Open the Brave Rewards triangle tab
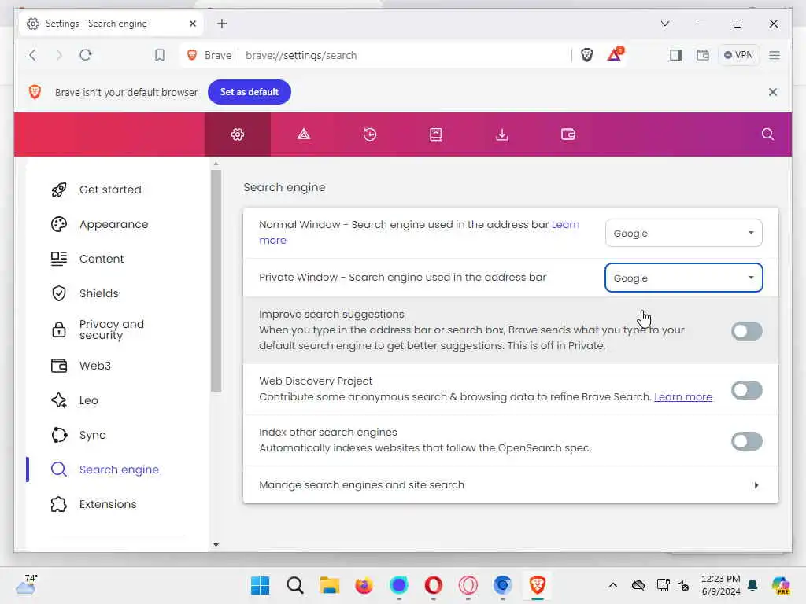Viewport: 806px width, 604px height. pyautogui.click(x=304, y=134)
